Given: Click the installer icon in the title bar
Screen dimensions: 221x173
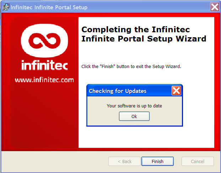Looking at the screenshot, I should pyautogui.click(x=6, y=7).
